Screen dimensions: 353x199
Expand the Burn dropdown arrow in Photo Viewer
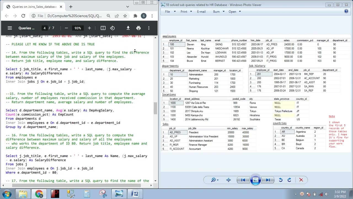pos(223,12)
